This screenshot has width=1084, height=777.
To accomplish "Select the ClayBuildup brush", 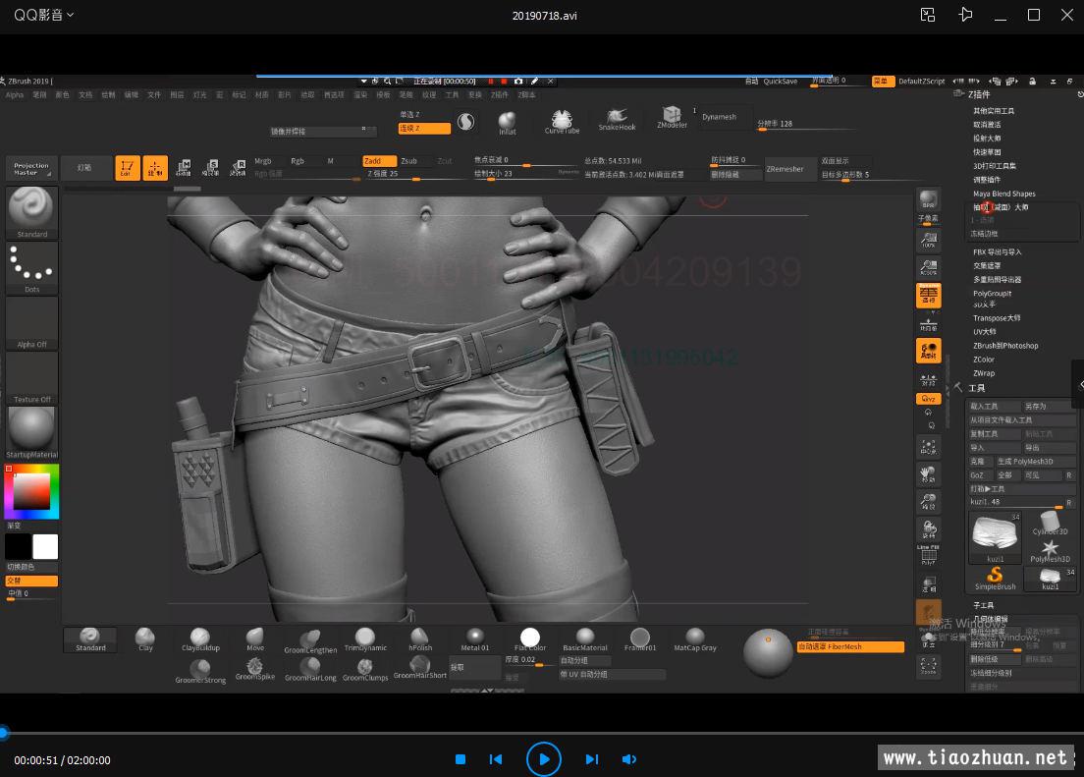I will 200,640.
